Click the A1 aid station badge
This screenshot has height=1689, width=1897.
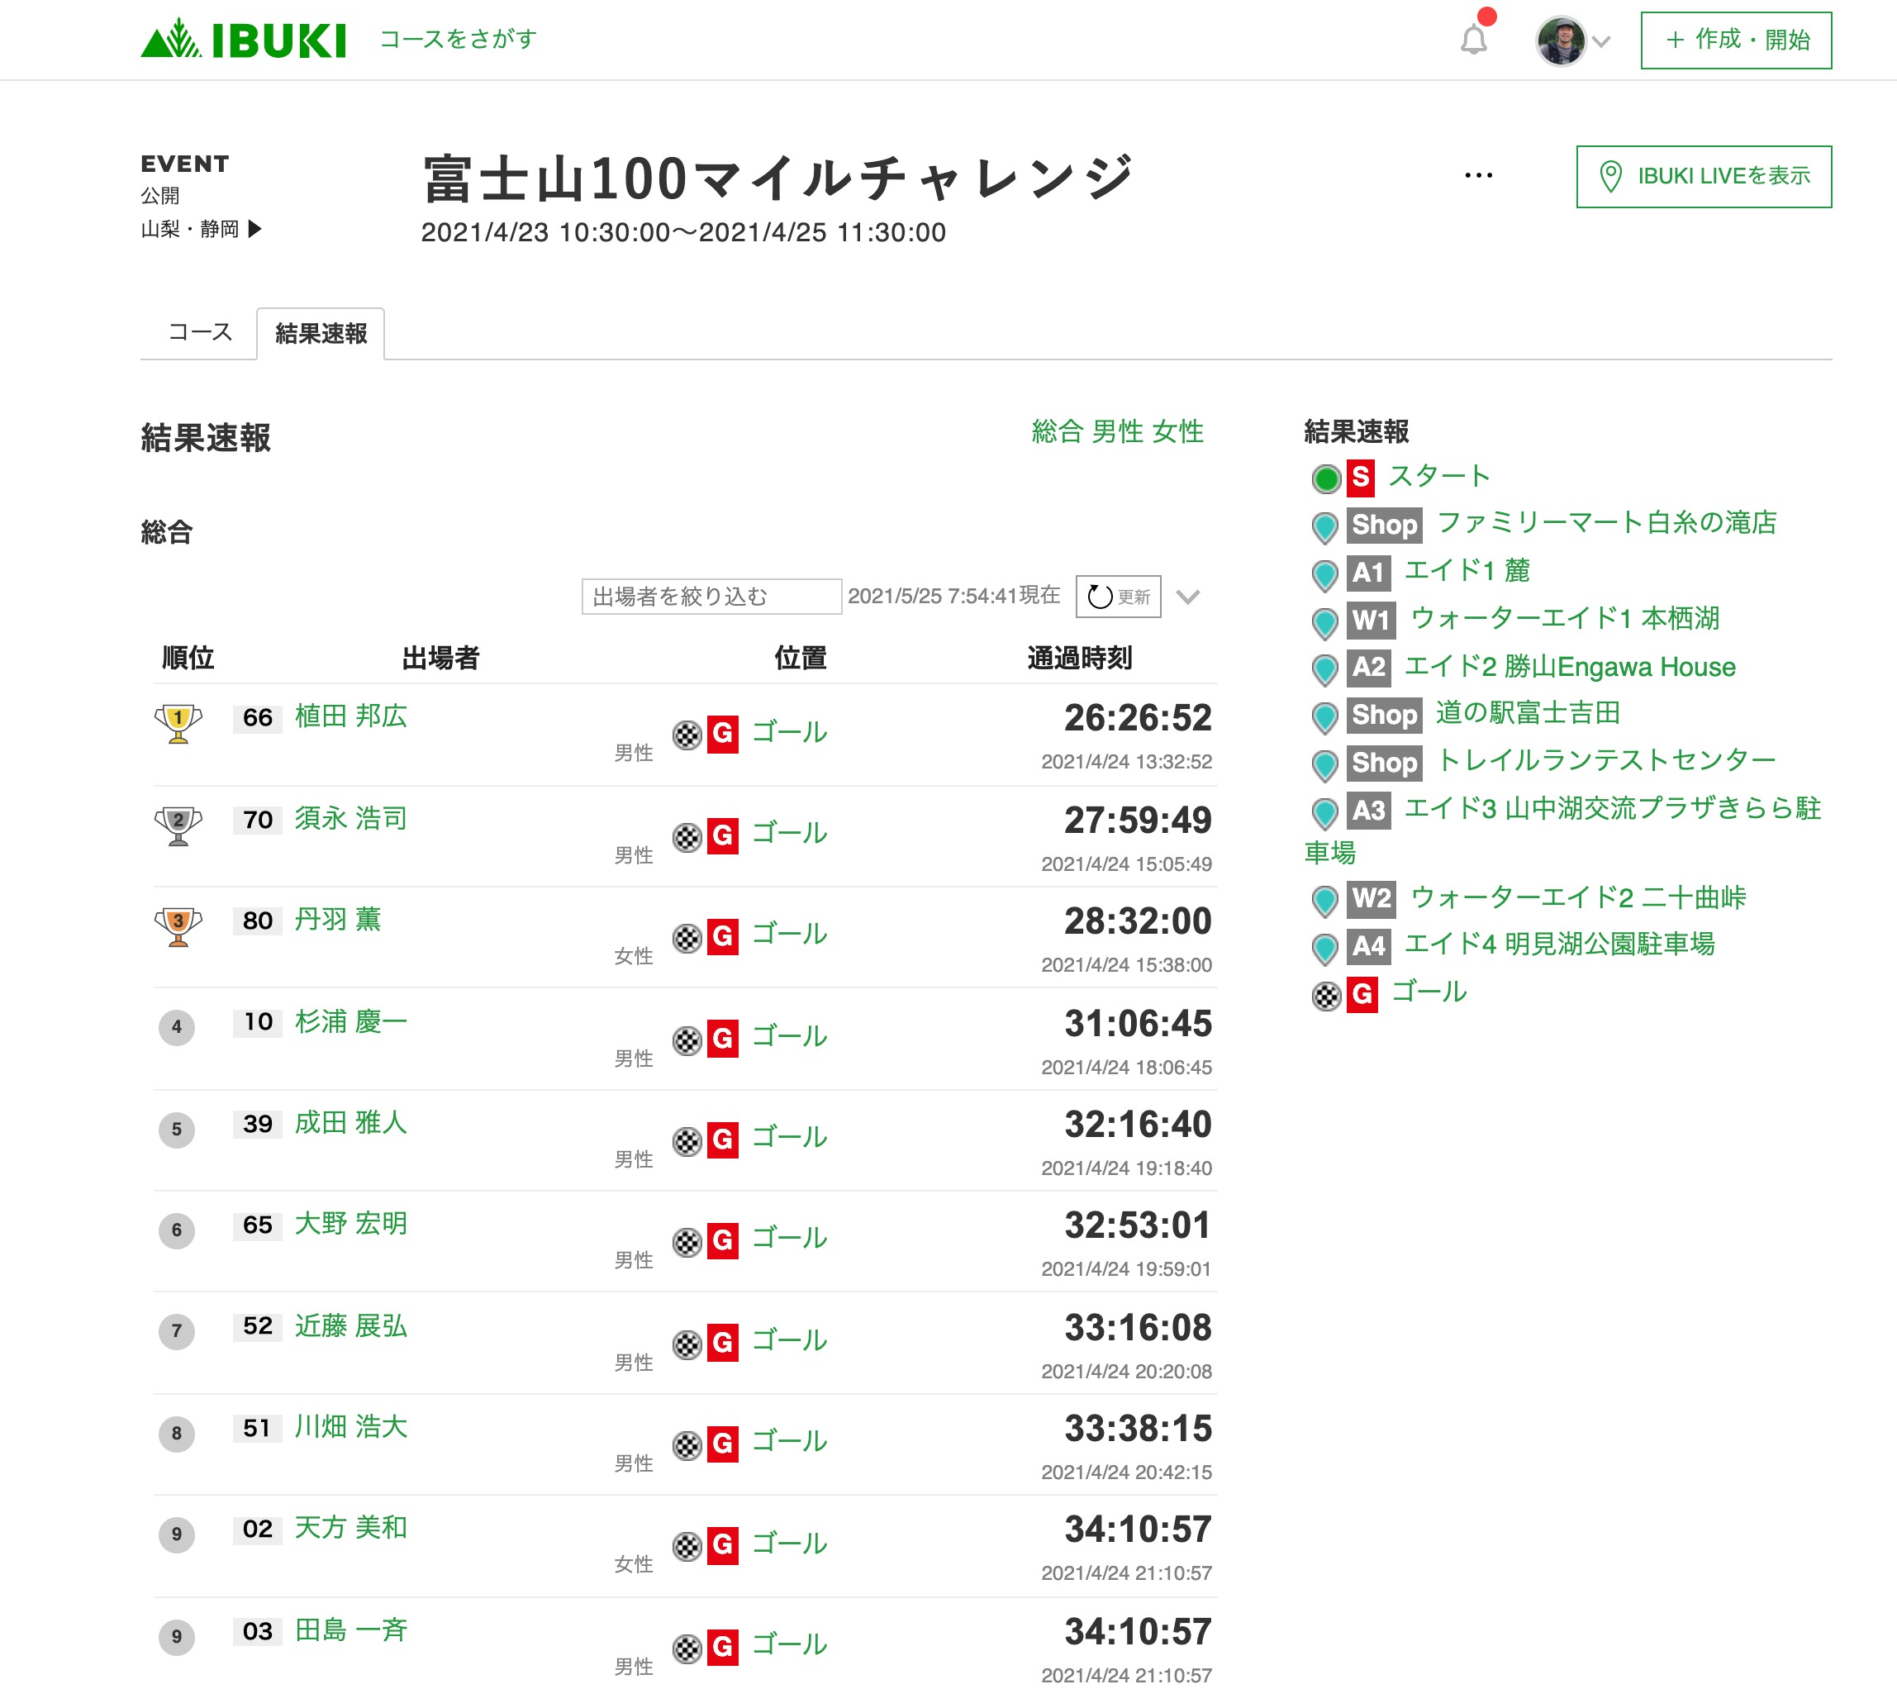1368,573
